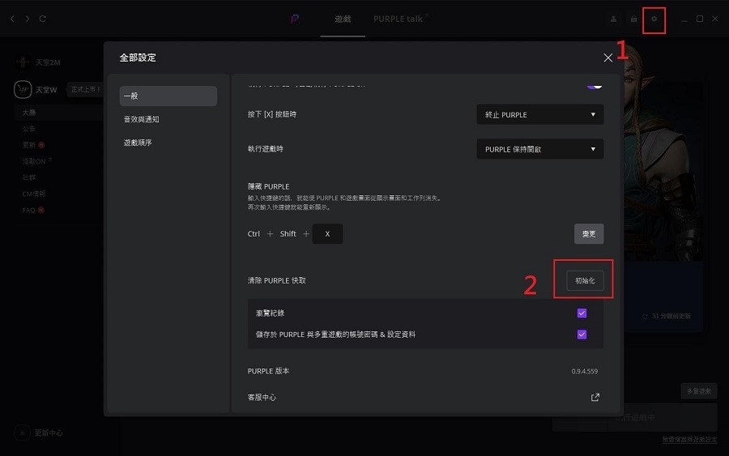Image resolution: width=729 pixels, height=456 pixels.
Task: Click the 變更 hotkey button
Action: click(x=589, y=234)
